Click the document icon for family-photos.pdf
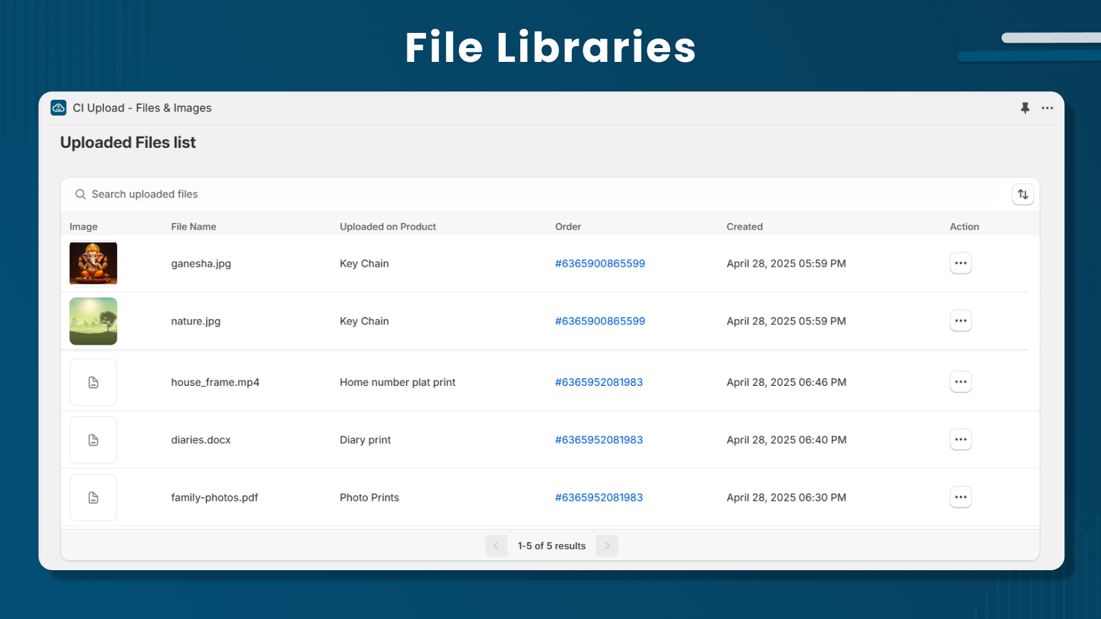This screenshot has width=1101, height=619. pyautogui.click(x=93, y=497)
